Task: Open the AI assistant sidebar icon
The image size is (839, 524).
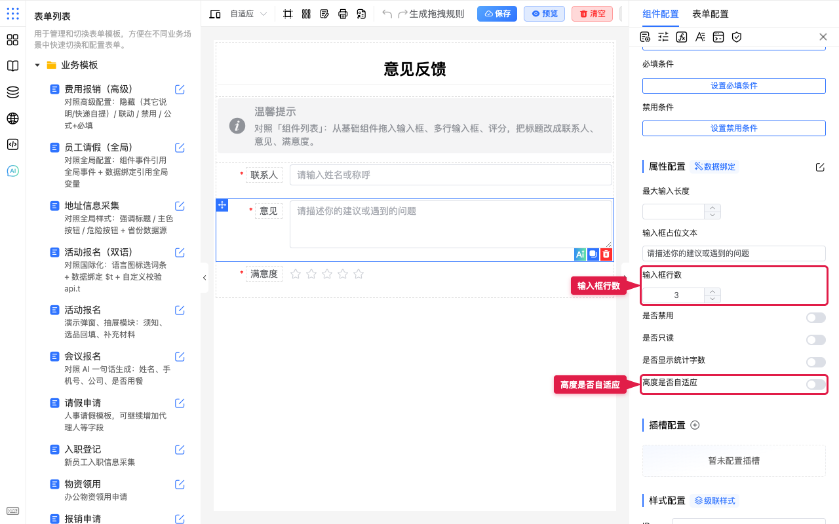Action: [x=12, y=171]
